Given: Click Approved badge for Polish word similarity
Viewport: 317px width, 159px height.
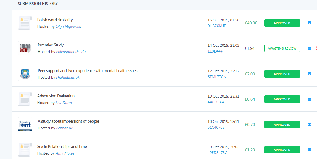Looking at the screenshot, I should [x=282, y=23].
